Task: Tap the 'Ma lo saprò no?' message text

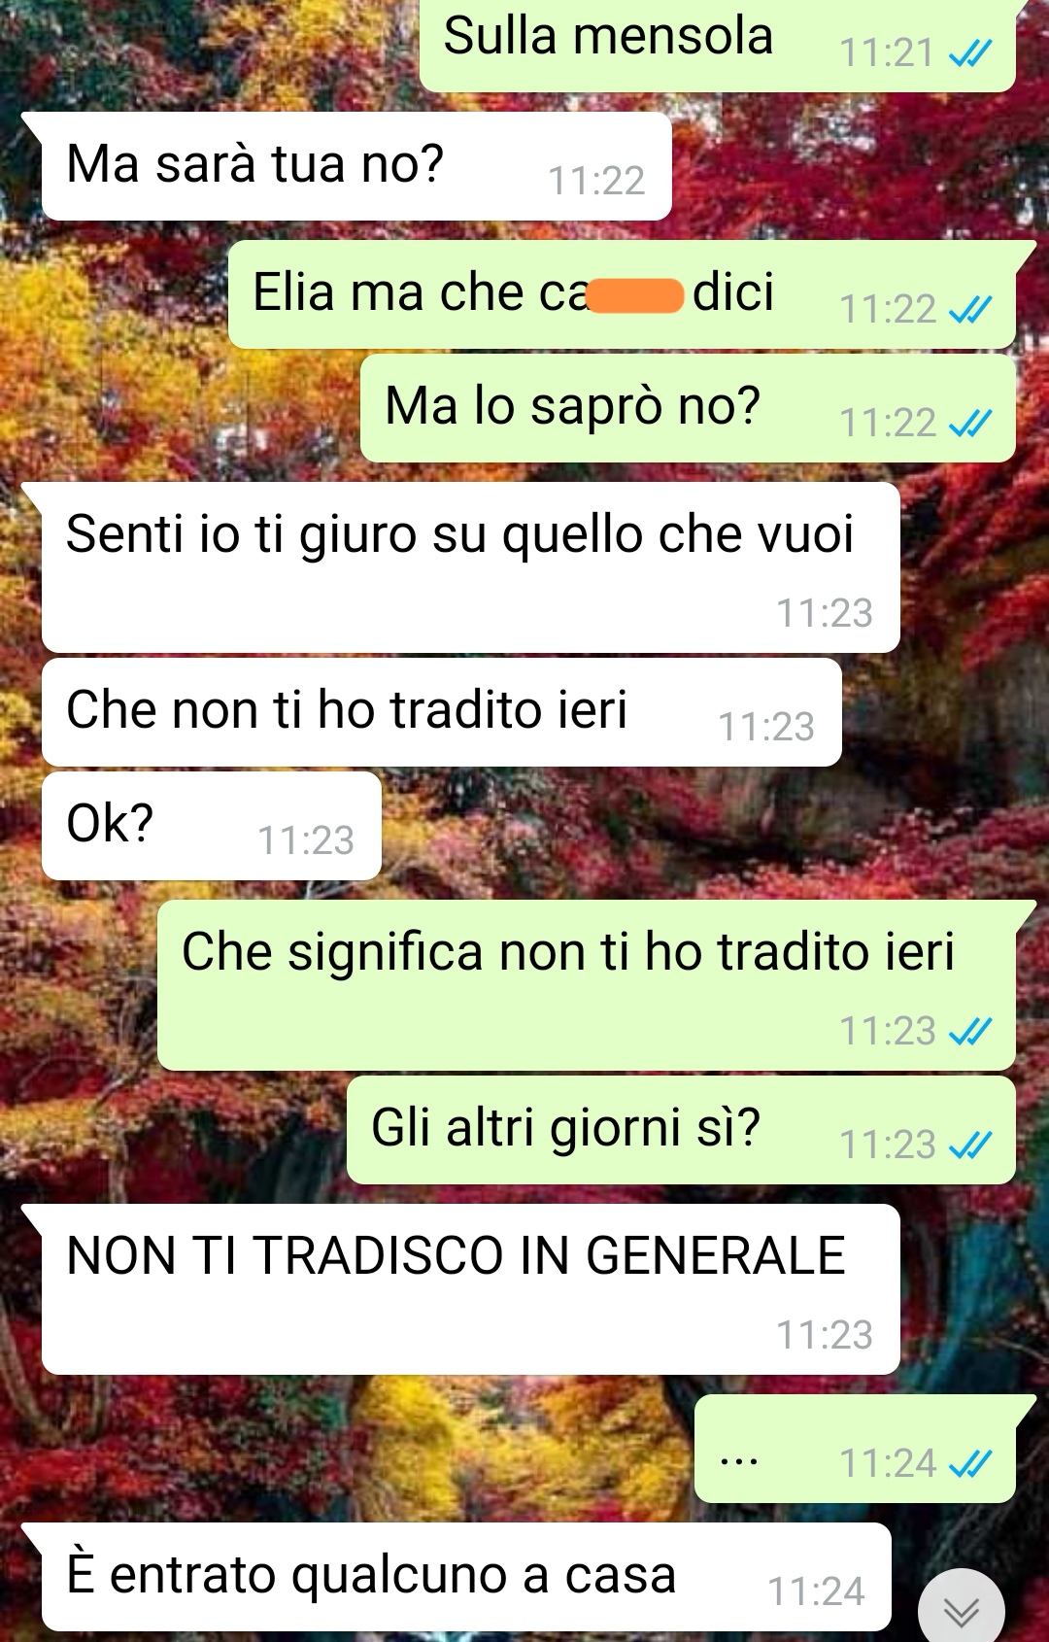Action: [572, 406]
